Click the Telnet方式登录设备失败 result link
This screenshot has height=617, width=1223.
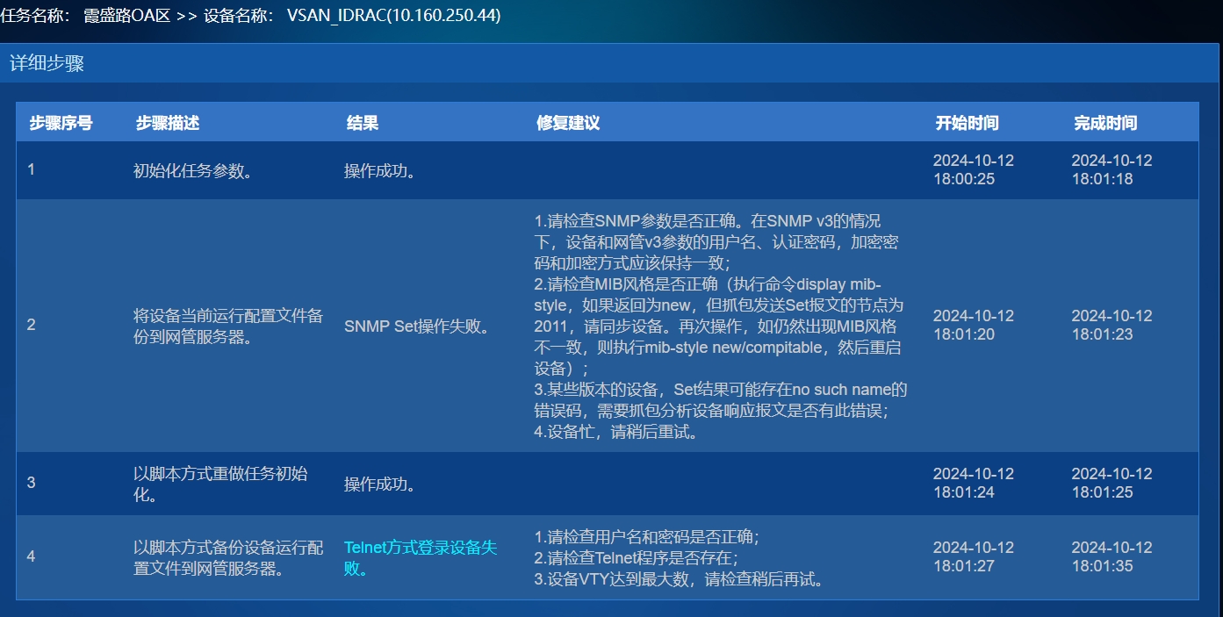(x=421, y=557)
